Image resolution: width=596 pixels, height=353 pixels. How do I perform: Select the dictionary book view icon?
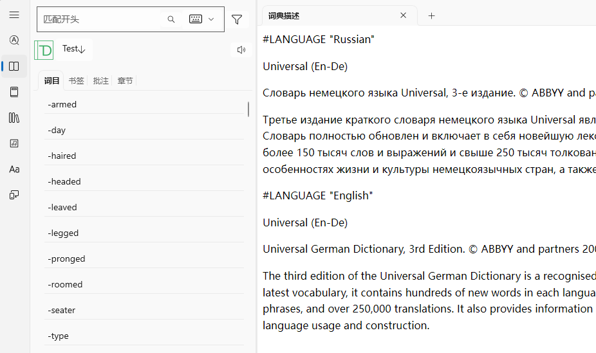(14, 66)
